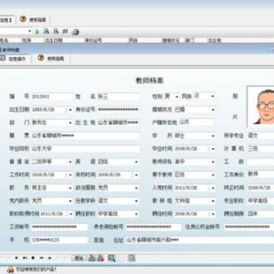Click the 户籍所在地 field showing 山东
274x274 pixels.
click(197, 123)
